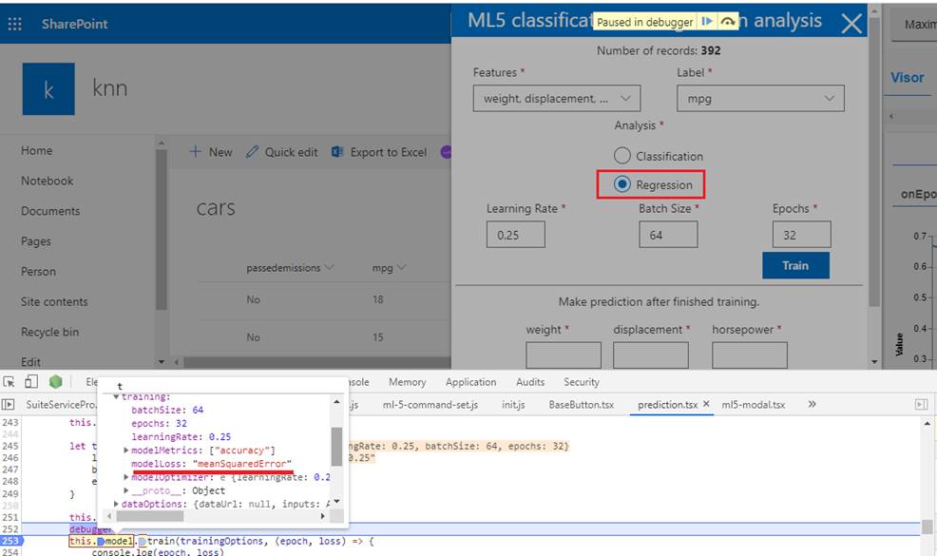Click the cars list horizontal scrollbar
This screenshot has width=937, height=556.
click(316, 362)
